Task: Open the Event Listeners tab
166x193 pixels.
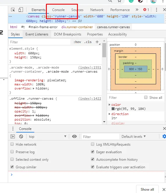Action: [37, 34]
